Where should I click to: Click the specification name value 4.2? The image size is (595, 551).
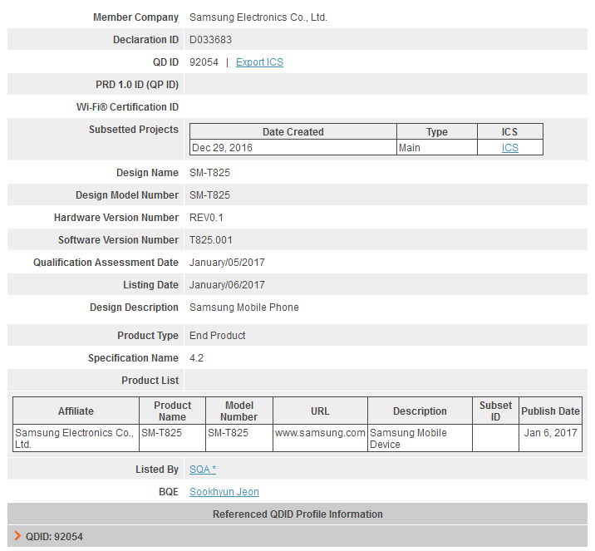click(197, 358)
